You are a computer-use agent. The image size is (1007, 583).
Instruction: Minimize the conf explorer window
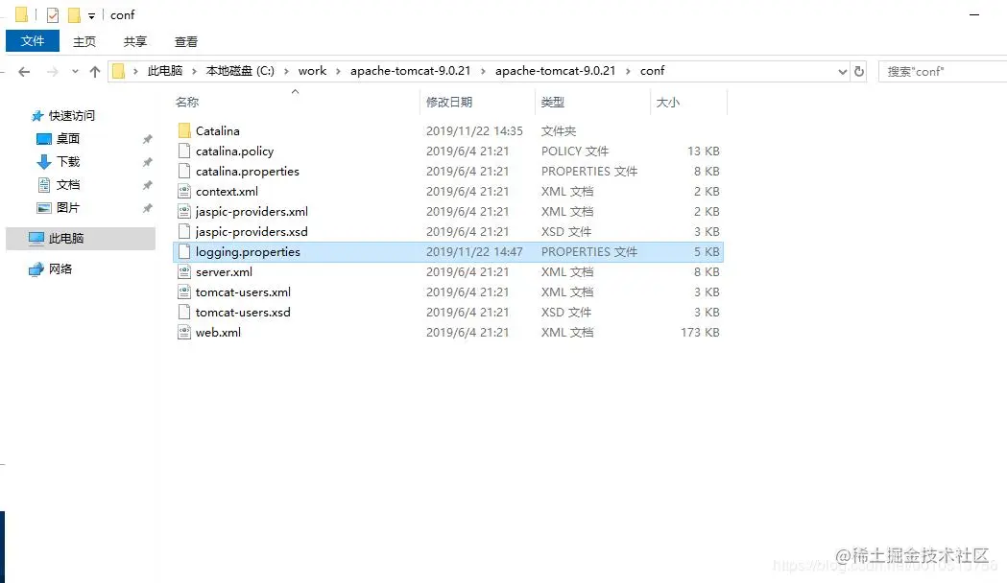point(974,14)
